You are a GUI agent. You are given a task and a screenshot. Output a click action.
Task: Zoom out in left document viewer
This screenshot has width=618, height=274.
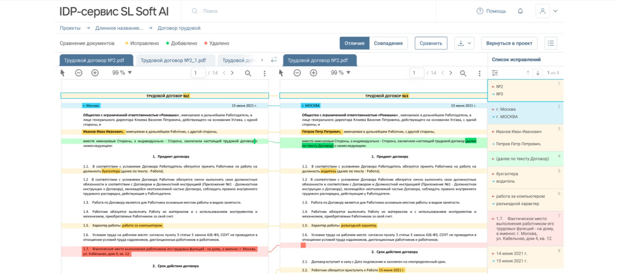click(x=79, y=73)
